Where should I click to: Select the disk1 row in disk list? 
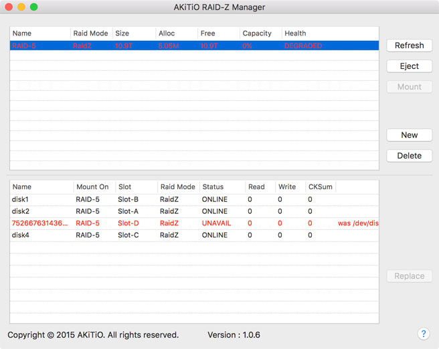pyautogui.click(x=194, y=199)
